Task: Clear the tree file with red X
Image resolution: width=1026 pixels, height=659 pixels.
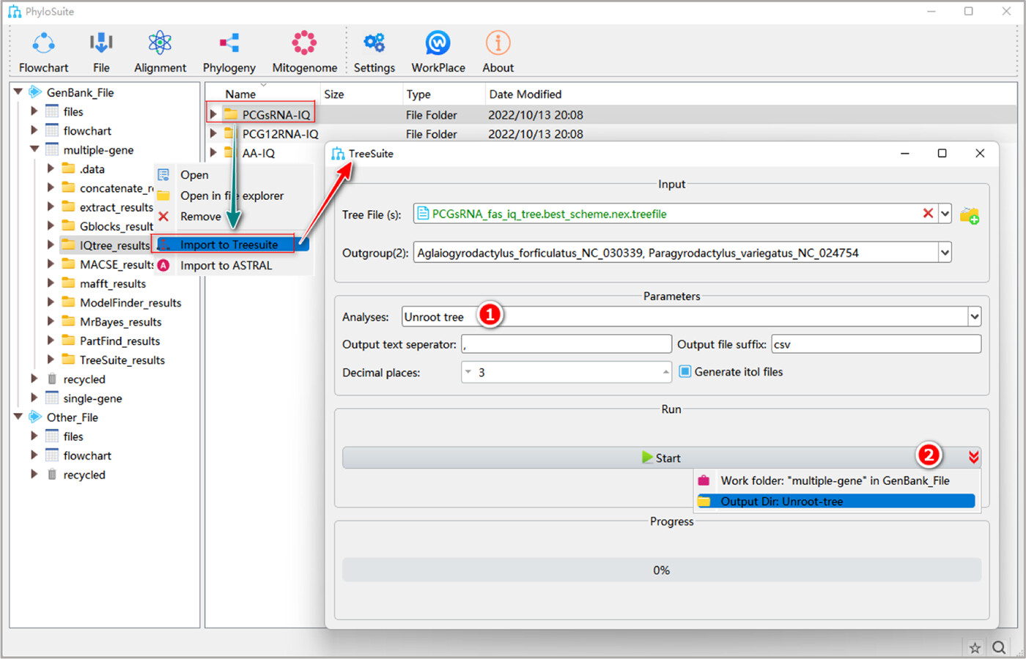Action: point(928,214)
